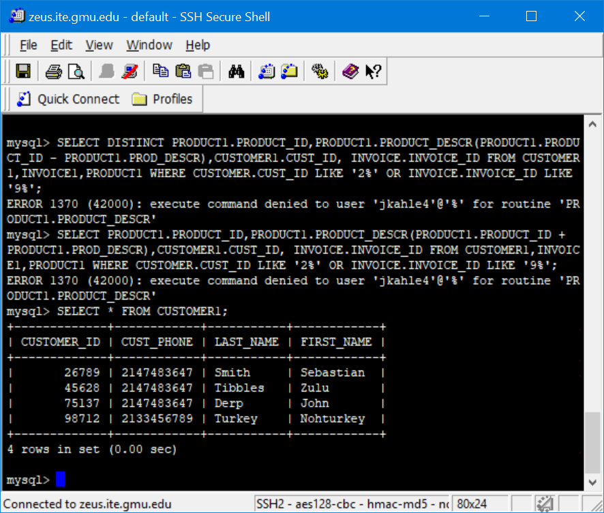Open the Settings gear icon

(320, 72)
